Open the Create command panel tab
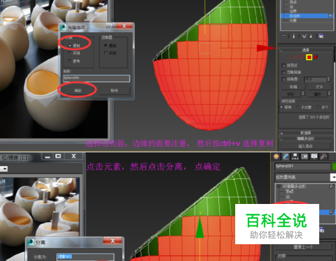This screenshot has height=261, width=336. pos(276,156)
